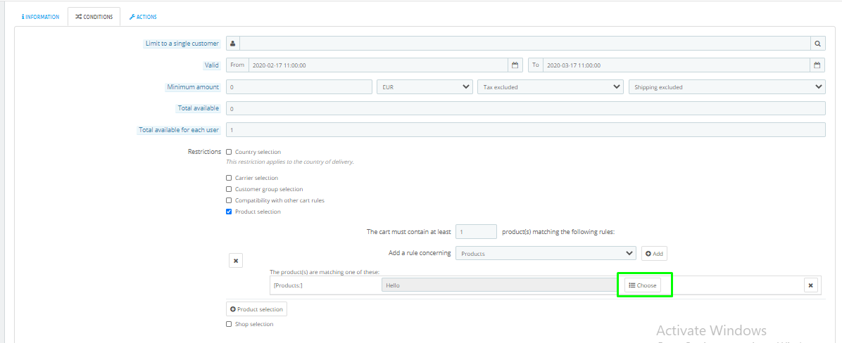Click the Valid From date field
Image resolution: width=842 pixels, height=343 pixels.
tap(378, 65)
